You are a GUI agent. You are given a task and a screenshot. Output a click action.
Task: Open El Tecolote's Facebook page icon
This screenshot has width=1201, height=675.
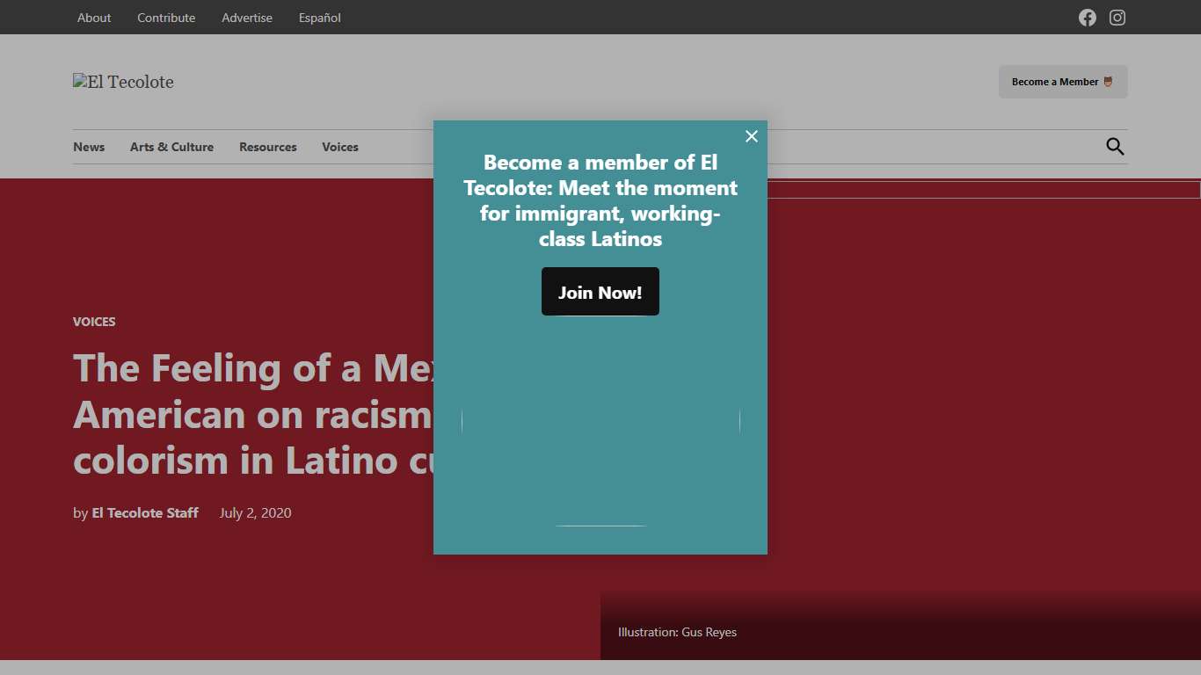tap(1087, 18)
